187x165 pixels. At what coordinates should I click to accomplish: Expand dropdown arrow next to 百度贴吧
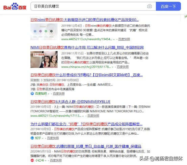click(48, 94)
